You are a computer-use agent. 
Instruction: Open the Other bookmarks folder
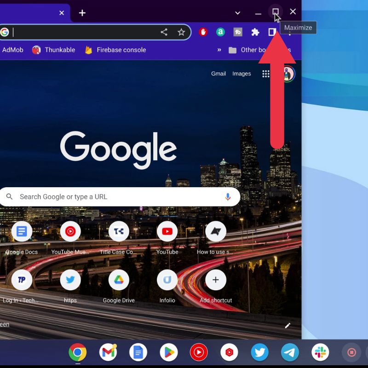tap(259, 50)
